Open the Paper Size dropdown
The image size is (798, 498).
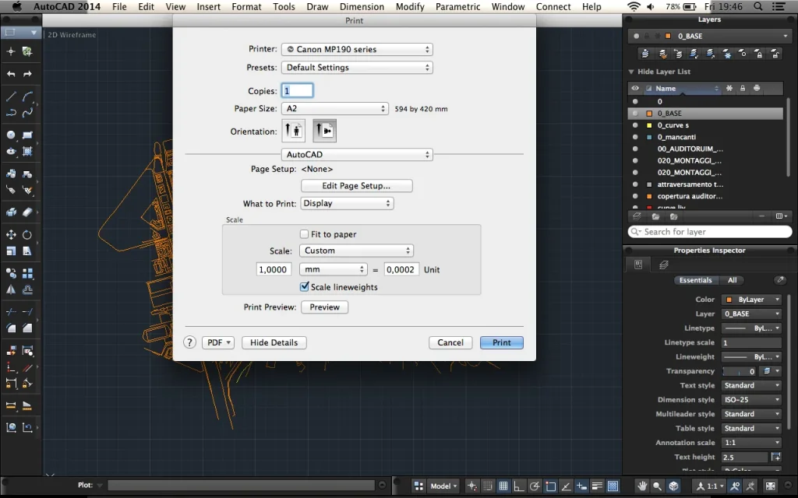tap(335, 108)
